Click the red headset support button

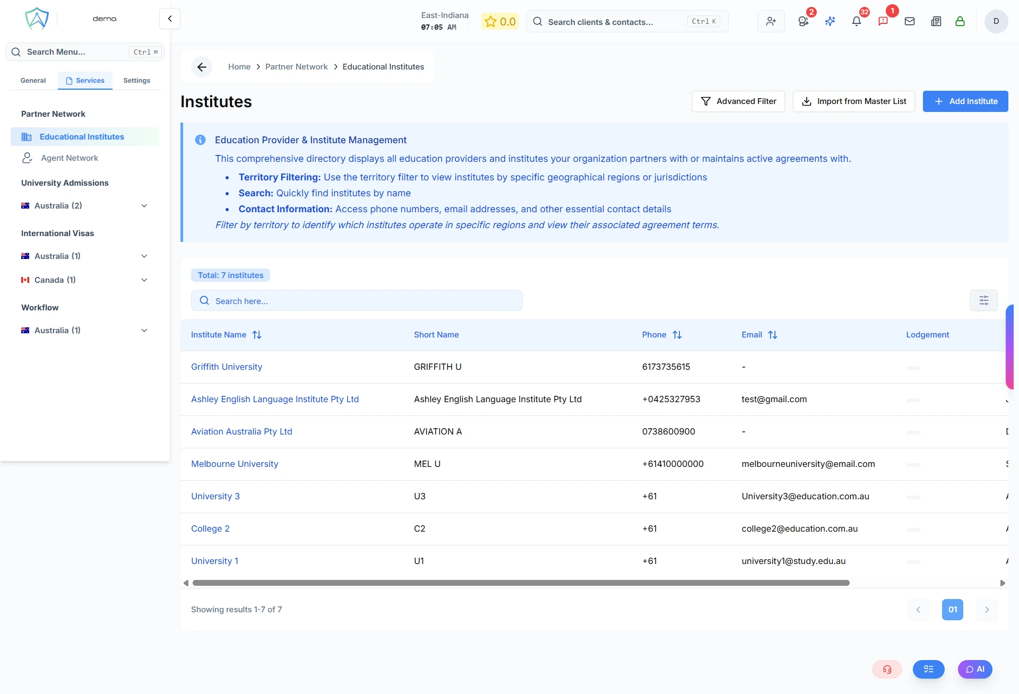tap(887, 669)
